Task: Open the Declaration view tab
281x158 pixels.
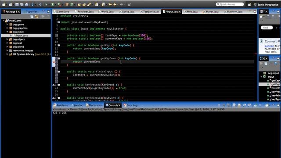Action: (x=94, y=105)
